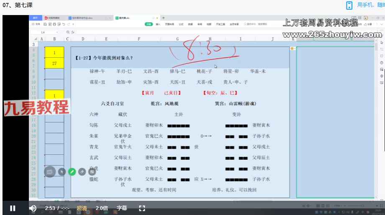Click the sidebar selection arrow tool icon
The height and width of the screenshot is (215, 385).
coord(382,43)
